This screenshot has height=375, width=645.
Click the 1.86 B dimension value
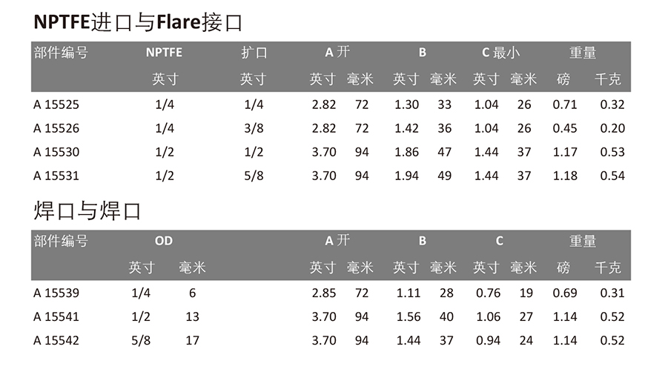point(407,152)
